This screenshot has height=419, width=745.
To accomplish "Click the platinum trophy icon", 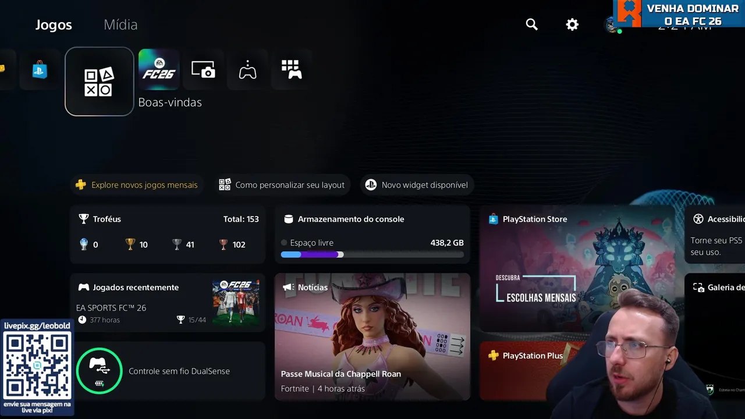I will coord(84,244).
